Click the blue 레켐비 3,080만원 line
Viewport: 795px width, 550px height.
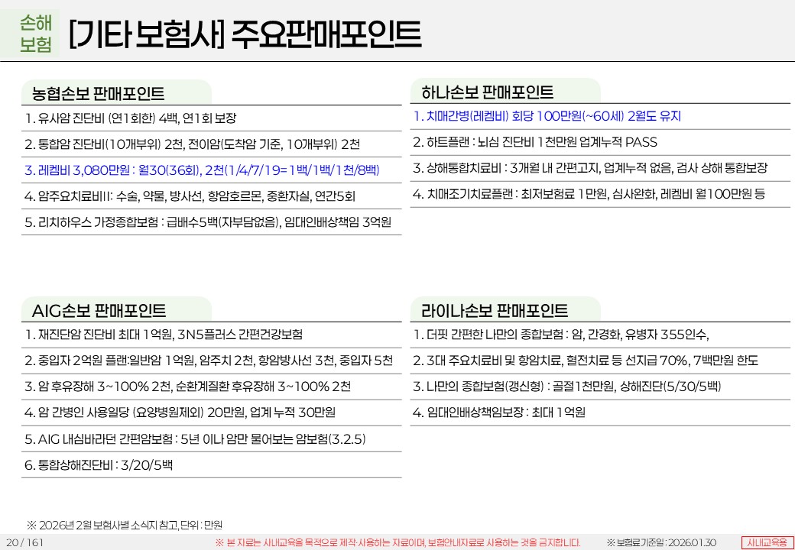(x=202, y=170)
